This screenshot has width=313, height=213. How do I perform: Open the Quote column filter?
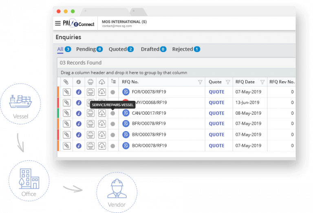[228, 82]
